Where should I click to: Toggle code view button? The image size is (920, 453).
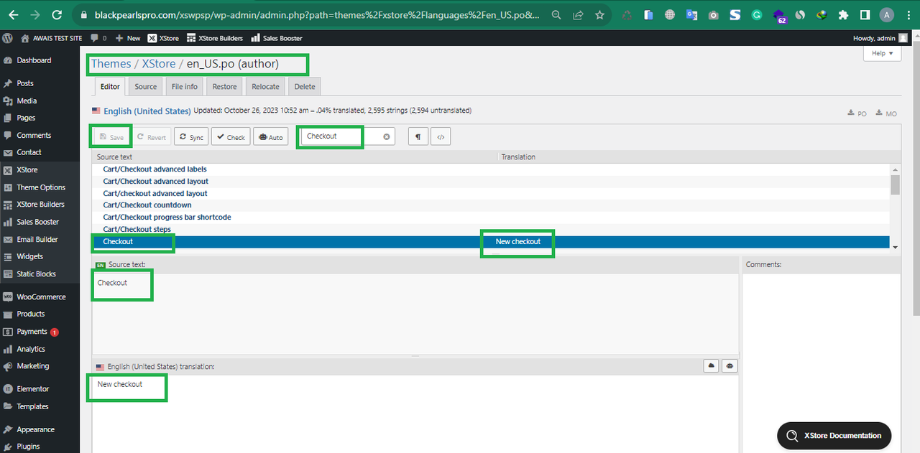441,136
